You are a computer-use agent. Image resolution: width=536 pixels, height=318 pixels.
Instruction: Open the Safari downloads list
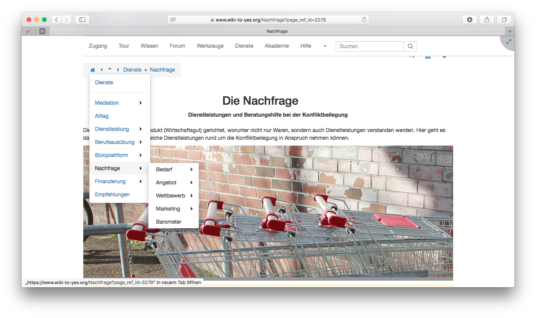coord(469,20)
